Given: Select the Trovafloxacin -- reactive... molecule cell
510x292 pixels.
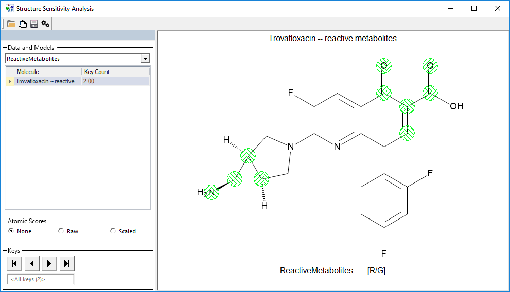Looking at the screenshot, I should point(48,81).
